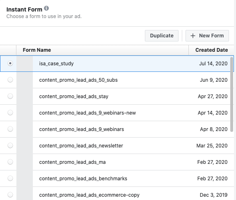Select radio for content_promo_lead_ads_50_subs

tap(10, 80)
